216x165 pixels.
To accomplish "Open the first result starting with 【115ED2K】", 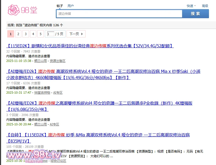I will (90, 46).
